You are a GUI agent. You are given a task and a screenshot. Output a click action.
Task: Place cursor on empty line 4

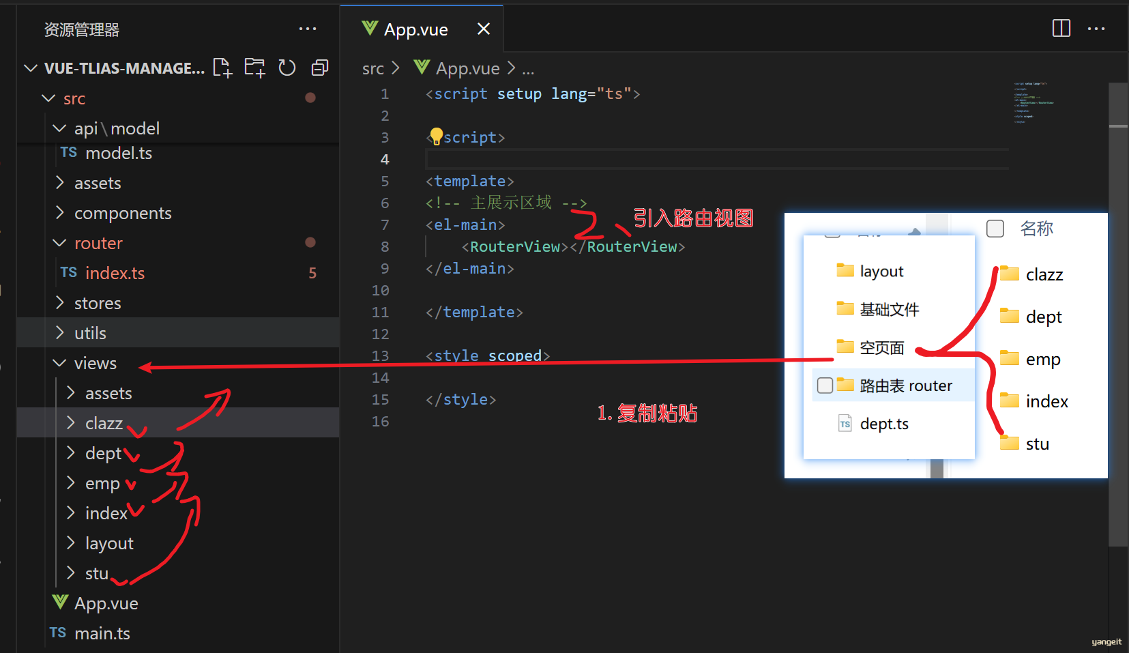pos(716,159)
